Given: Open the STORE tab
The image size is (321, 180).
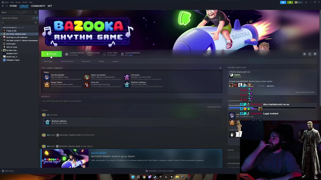Looking at the screenshot, I should (x=13, y=6).
